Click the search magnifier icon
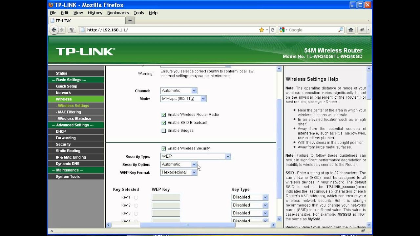 tap(341, 30)
